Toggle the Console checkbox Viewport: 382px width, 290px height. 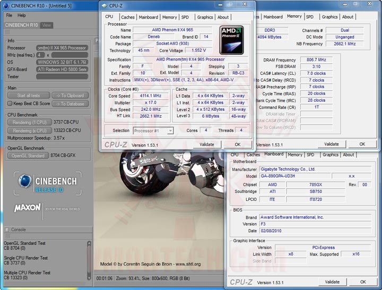[x=7, y=230]
